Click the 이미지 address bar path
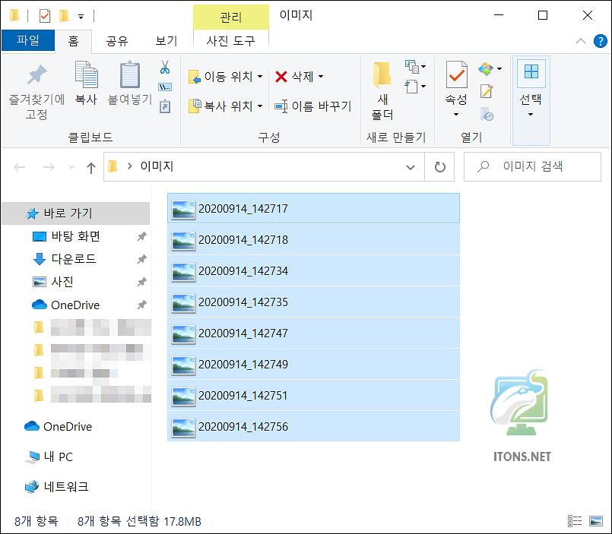 coord(157,166)
